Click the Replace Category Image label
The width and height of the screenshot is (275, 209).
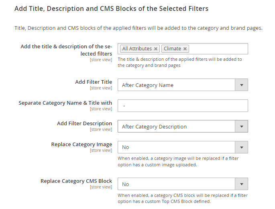point(81,145)
